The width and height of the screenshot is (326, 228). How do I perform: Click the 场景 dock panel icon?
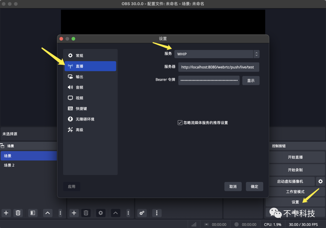pyautogui.click(x=2, y=146)
